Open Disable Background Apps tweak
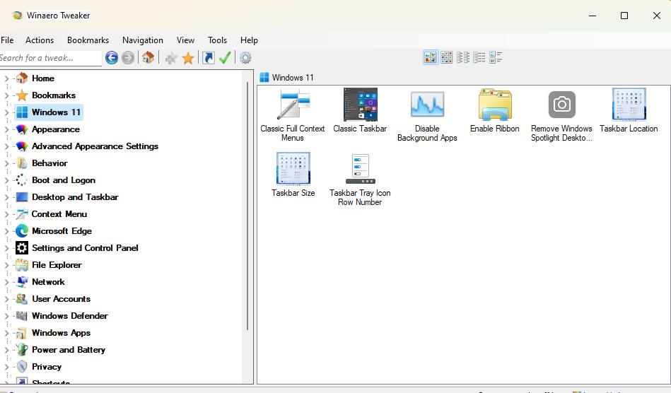Image resolution: width=671 pixels, height=393 pixels. pyautogui.click(x=427, y=115)
